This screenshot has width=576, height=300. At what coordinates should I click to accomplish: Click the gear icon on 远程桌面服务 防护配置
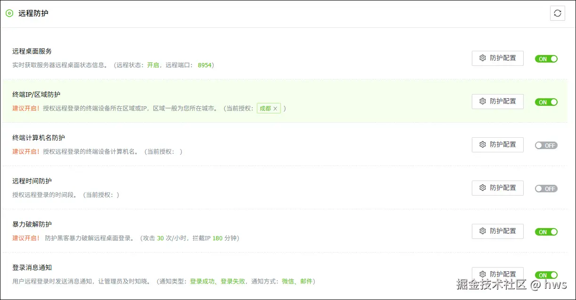pyautogui.click(x=482, y=58)
